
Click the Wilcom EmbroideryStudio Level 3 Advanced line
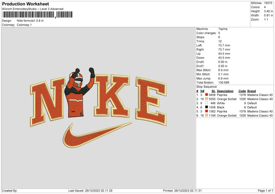pyautogui.click(x=33, y=9)
